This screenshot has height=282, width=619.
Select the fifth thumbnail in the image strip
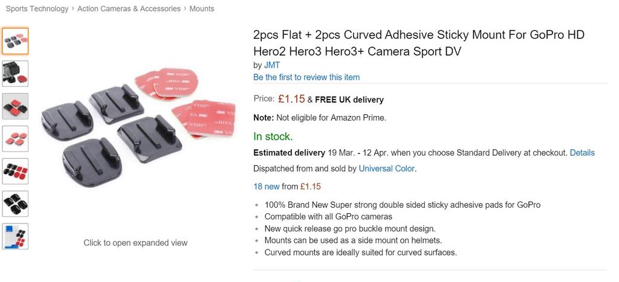coord(15,171)
